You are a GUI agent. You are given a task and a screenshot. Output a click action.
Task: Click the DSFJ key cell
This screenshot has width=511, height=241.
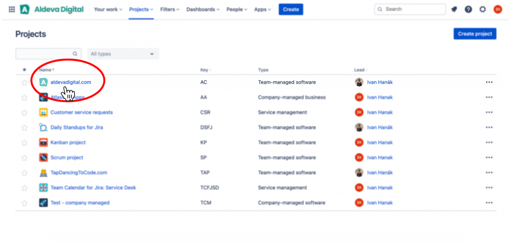[206, 127]
